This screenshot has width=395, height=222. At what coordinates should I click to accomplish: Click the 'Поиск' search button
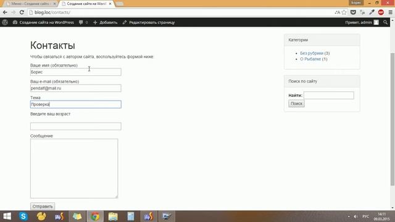tap(296, 104)
